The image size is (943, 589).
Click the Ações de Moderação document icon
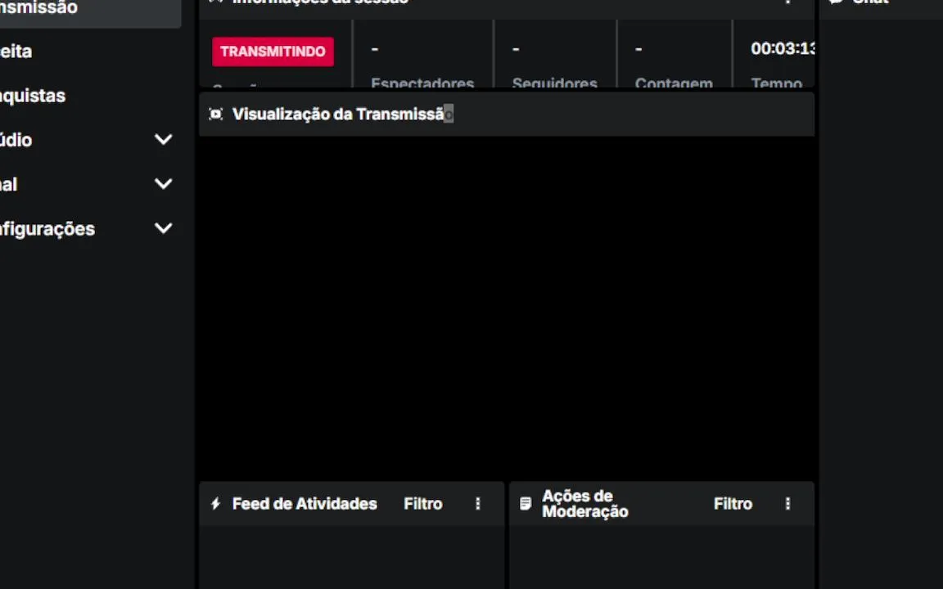pos(526,504)
